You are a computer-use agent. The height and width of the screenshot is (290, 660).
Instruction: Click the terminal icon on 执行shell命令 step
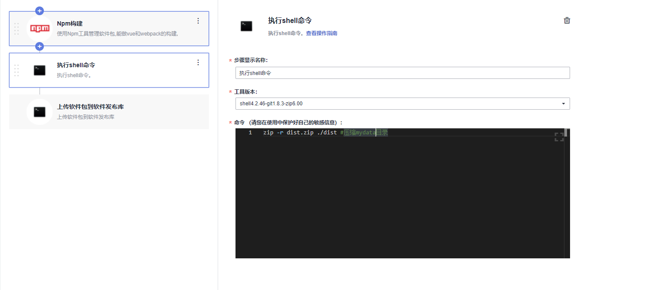pos(40,70)
